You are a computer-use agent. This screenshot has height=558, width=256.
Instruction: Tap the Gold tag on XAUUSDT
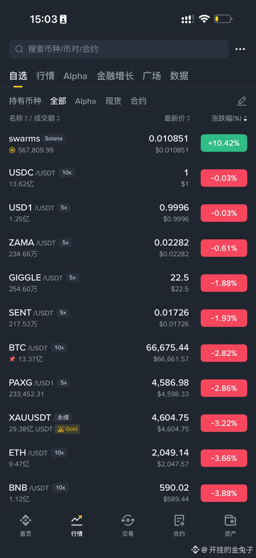tap(68, 429)
